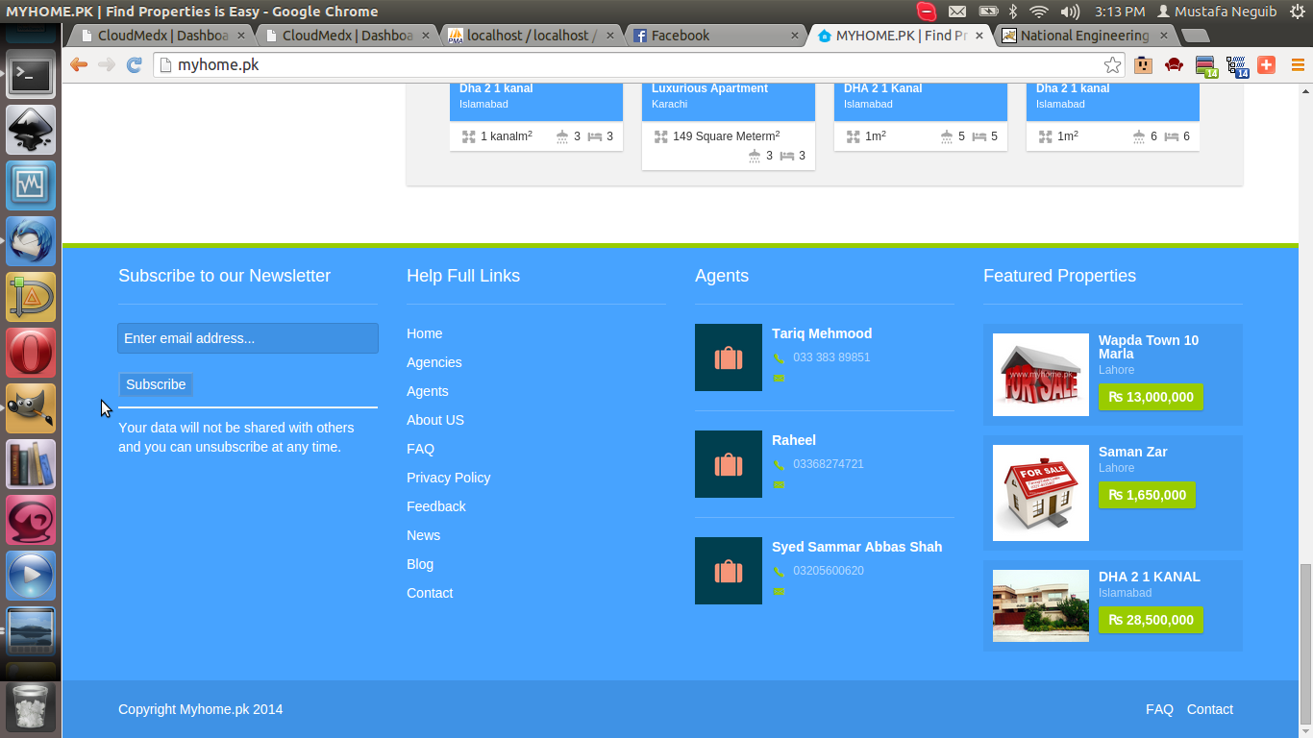Viewport: 1313px width, 738px height.
Task: Click Raheel's agent briefcase image
Action: click(729, 464)
